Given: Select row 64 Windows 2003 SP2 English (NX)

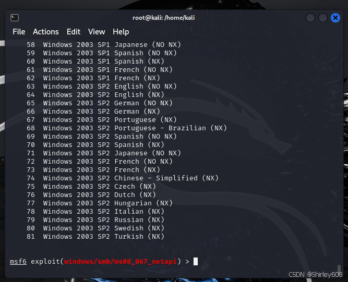Looking at the screenshot, I should [x=95, y=95].
